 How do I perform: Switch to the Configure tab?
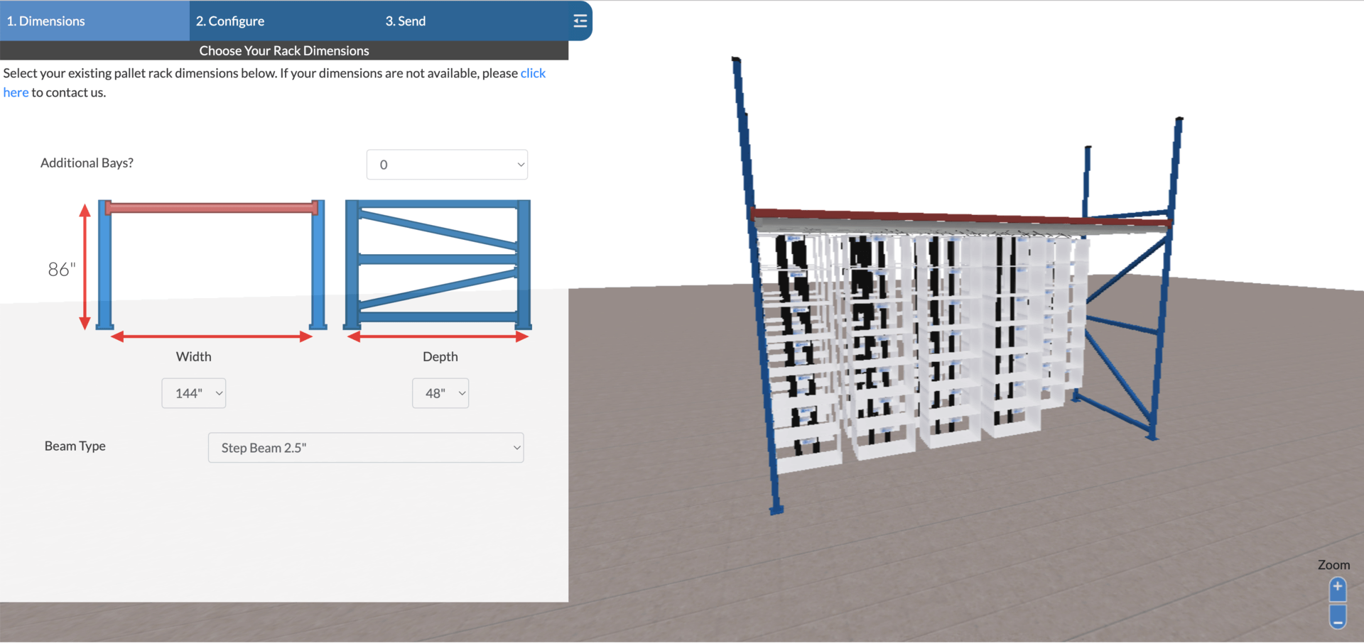coord(230,21)
